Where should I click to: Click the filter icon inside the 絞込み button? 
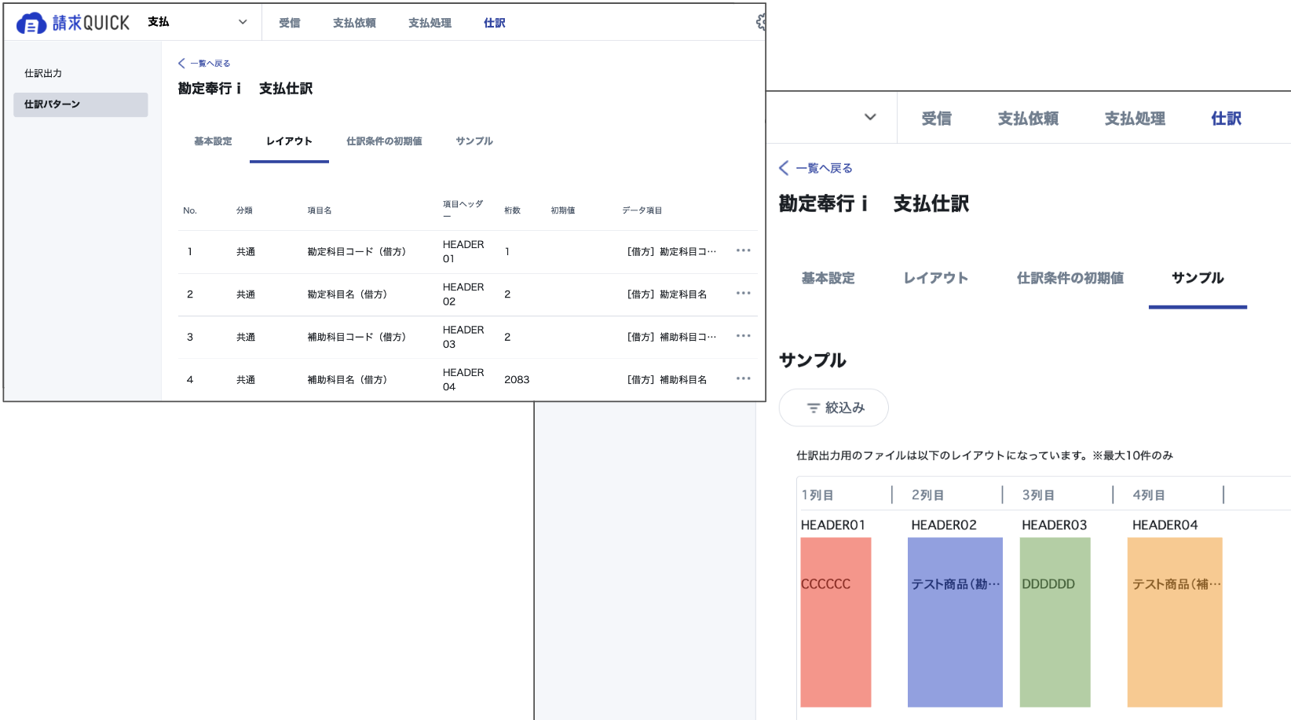coord(813,408)
